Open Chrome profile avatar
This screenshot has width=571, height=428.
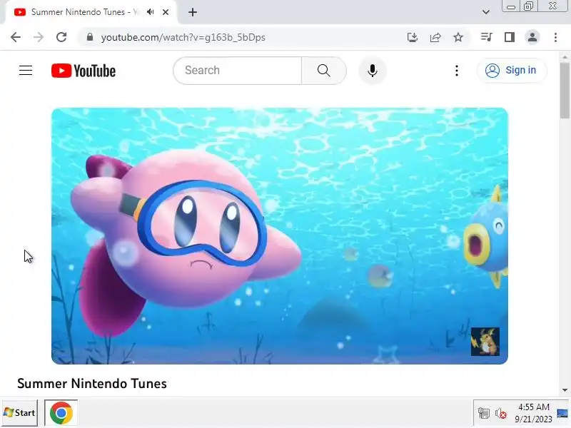pyautogui.click(x=532, y=37)
